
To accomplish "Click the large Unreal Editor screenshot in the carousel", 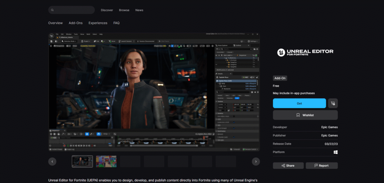I will 154,92.
